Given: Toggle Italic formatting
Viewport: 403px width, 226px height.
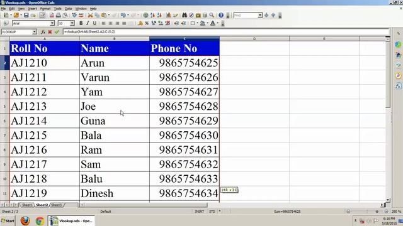Looking at the screenshot, I should (x=88, y=23).
